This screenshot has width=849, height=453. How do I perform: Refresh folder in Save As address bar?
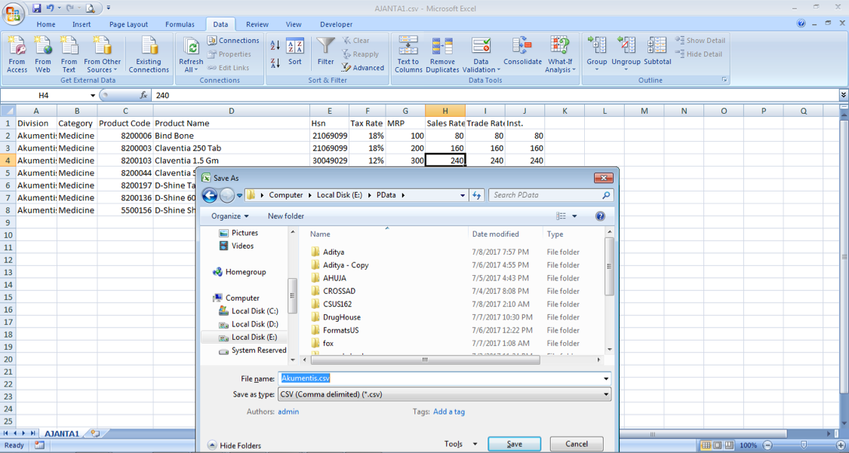(x=476, y=195)
